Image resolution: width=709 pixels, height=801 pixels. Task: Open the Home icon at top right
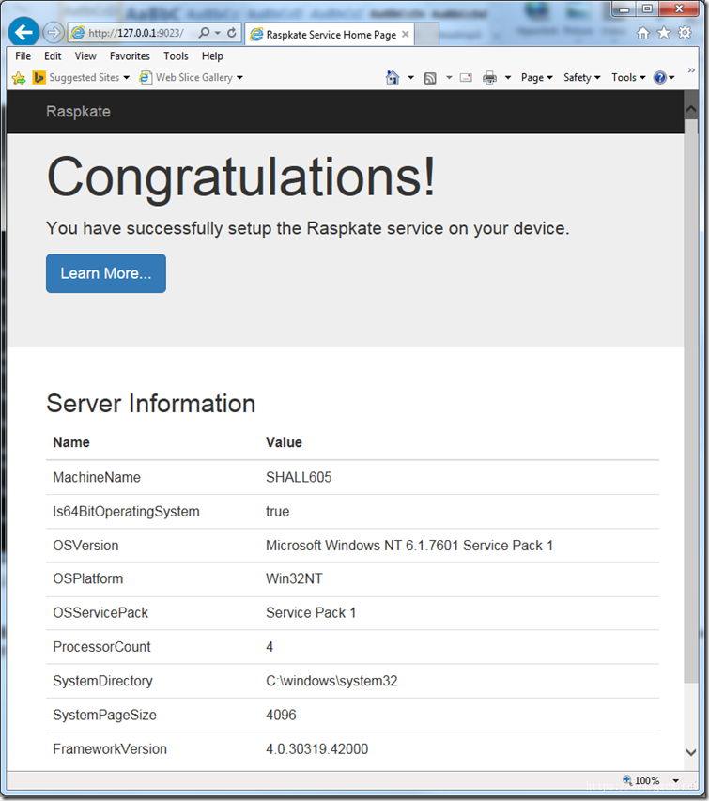(x=642, y=33)
